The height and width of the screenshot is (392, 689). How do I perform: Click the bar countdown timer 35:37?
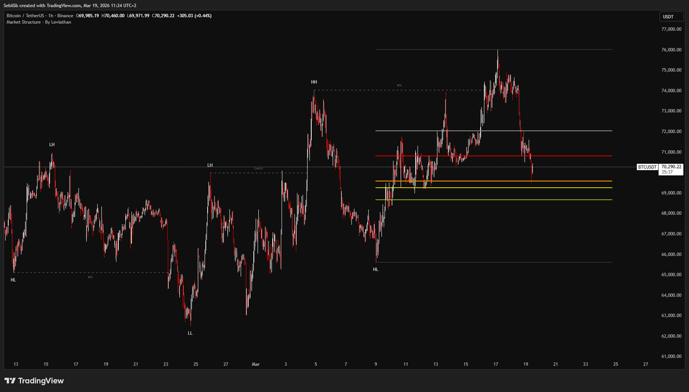[x=667, y=171]
